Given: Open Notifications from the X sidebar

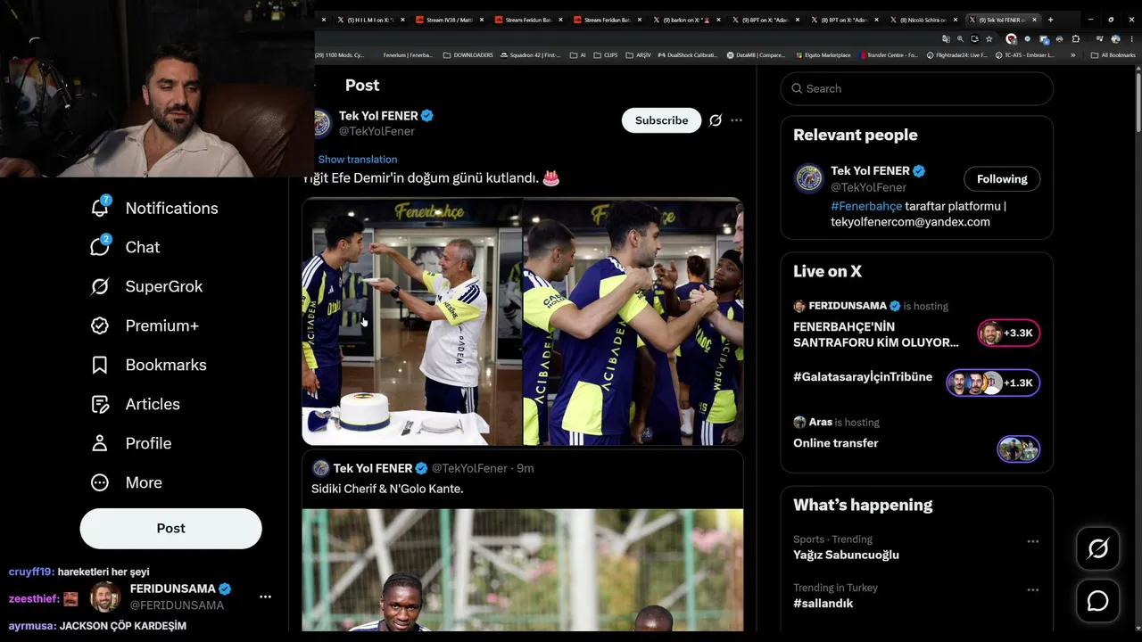Looking at the screenshot, I should [x=154, y=208].
